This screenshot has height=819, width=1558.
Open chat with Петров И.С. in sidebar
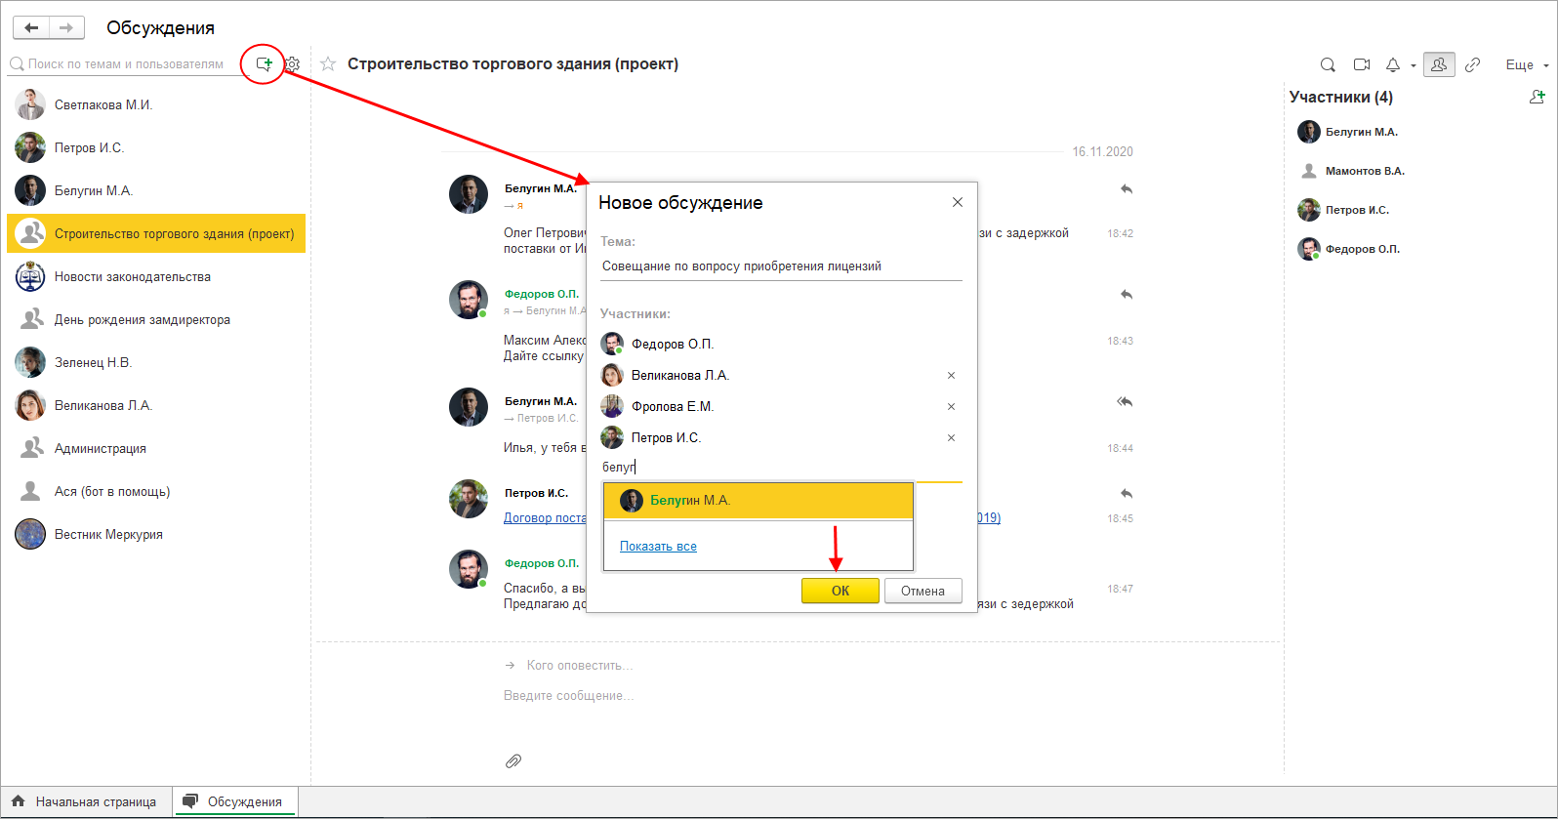coord(156,147)
